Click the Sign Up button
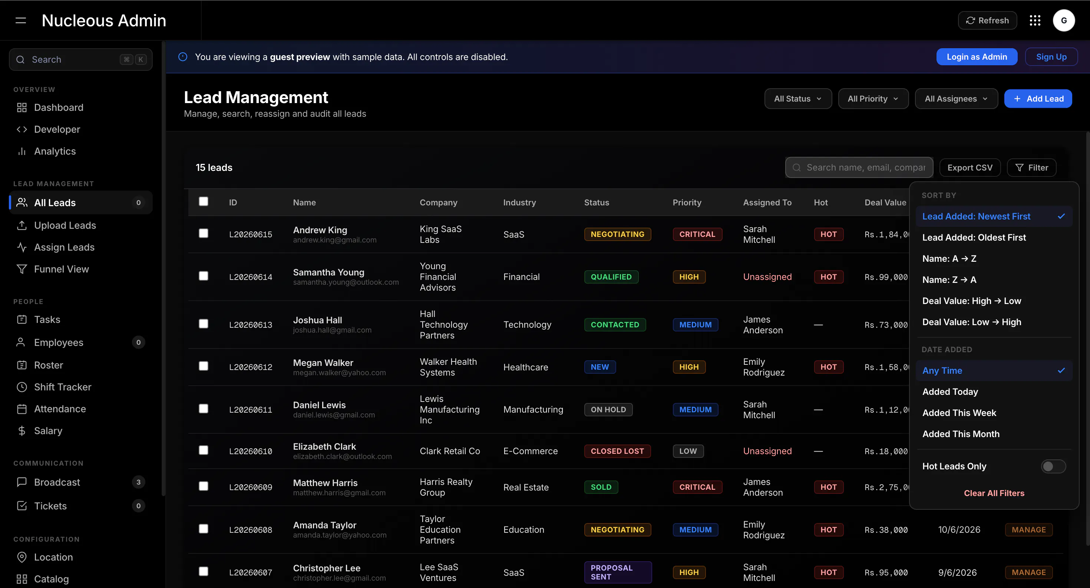Screen dimensions: 1090x588 tap(1051, 57)
